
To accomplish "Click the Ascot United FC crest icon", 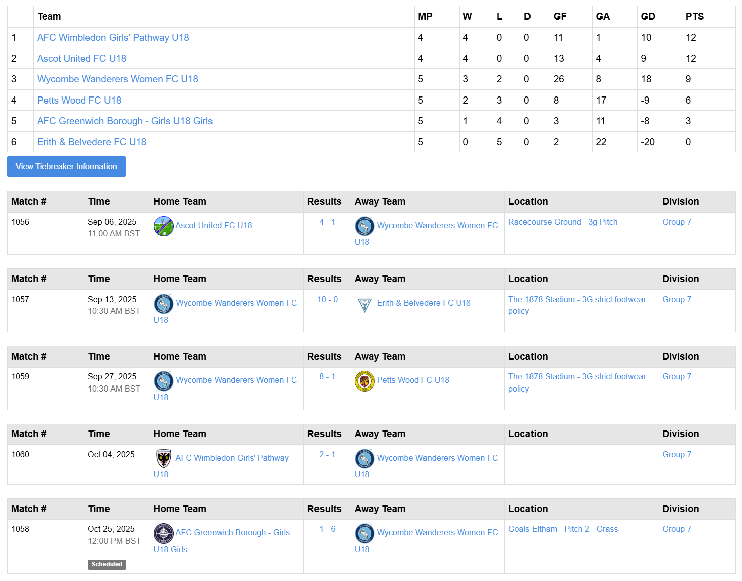I will pos(163,226).
